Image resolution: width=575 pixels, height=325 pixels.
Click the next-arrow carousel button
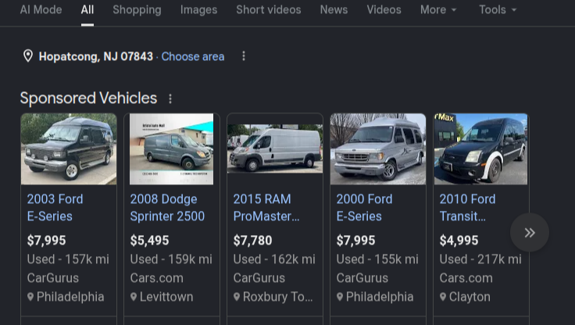tap(530, 233)
